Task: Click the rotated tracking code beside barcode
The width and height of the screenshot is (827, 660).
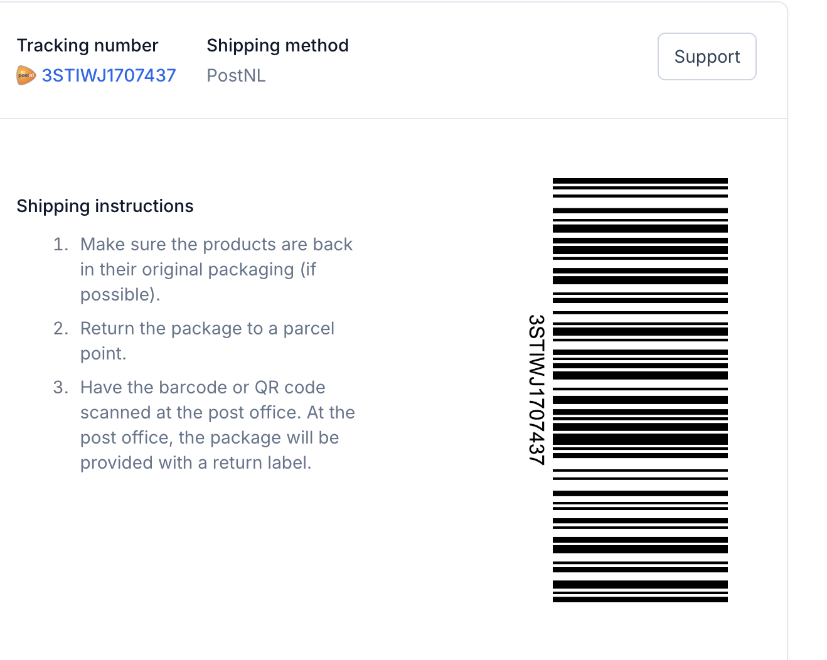Action: (536, 390)
